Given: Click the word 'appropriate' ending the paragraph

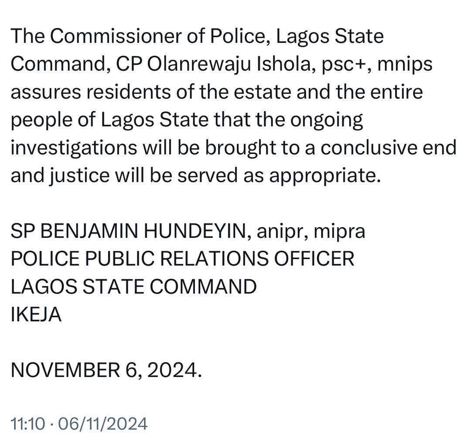Looking at the screenshot, I should [x=321, y=175].
